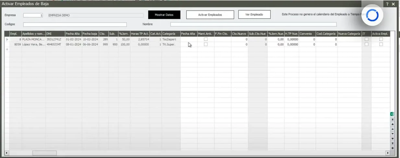Jump to first record with top-bar arrow
The height and width of the screenshot is (158, 400).
coord(393,119)
